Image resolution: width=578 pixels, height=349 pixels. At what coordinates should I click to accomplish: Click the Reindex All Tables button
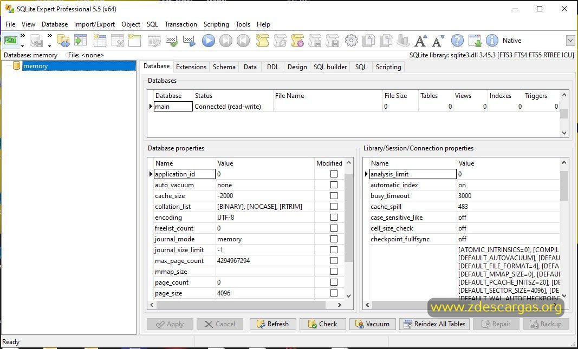click(434, 324)
